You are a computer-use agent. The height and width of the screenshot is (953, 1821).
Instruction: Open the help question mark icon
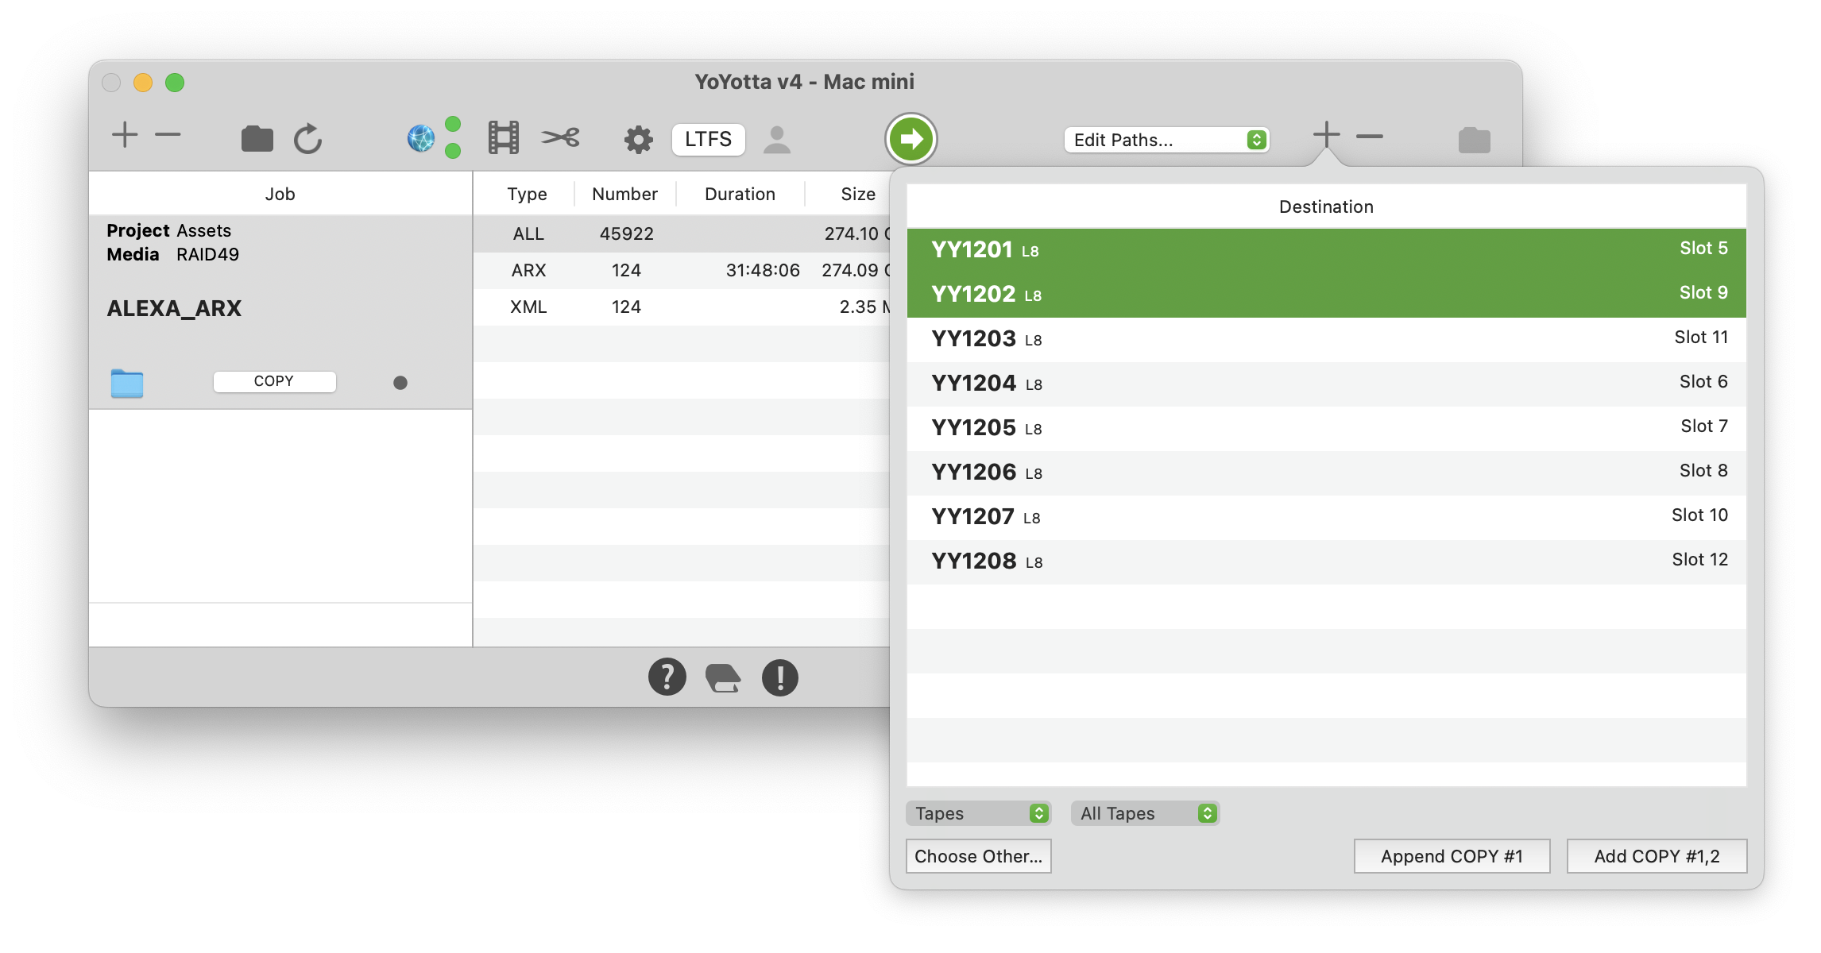tap(667, 677)
